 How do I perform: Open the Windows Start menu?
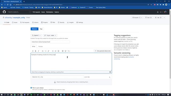tap(2, 95)
